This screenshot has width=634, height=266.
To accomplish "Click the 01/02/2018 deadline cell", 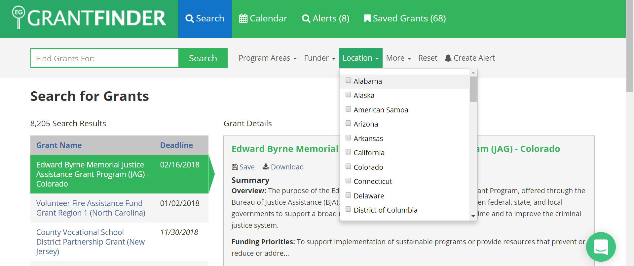I will coord(180,203).
